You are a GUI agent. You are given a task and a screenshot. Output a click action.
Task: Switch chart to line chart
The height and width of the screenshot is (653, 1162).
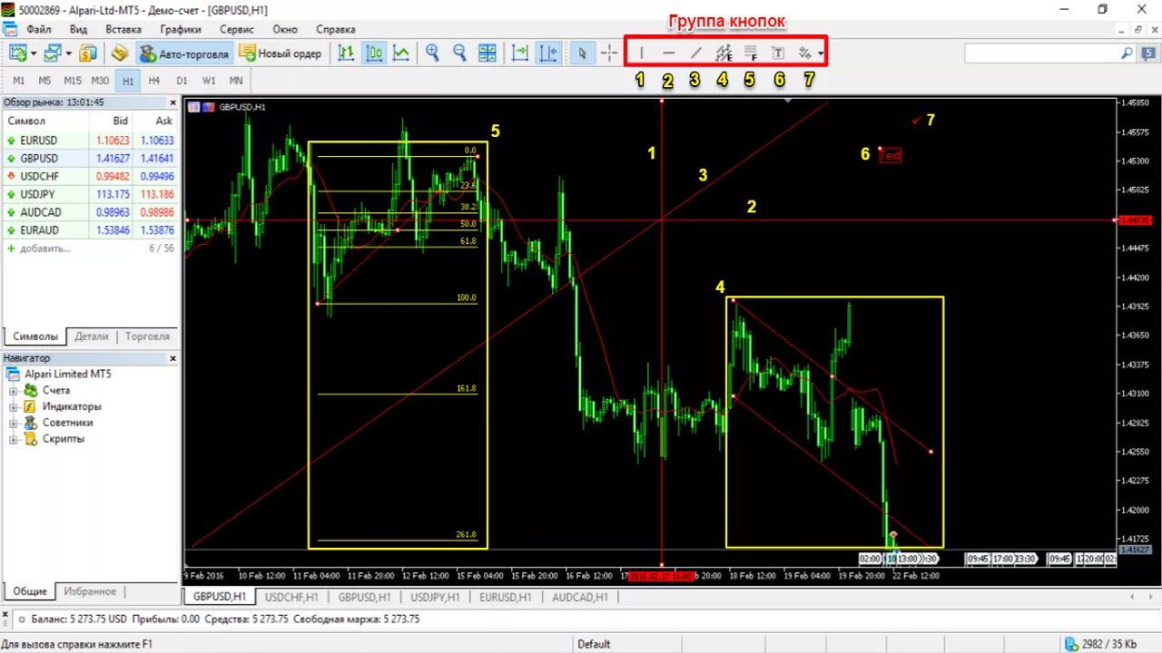pos(401,54)
